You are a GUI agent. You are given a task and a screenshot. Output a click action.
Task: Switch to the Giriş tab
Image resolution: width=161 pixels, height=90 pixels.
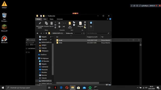45,19
